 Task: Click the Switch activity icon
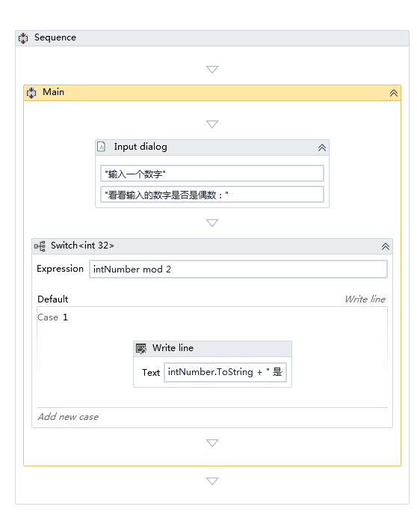tap(40, 246)
